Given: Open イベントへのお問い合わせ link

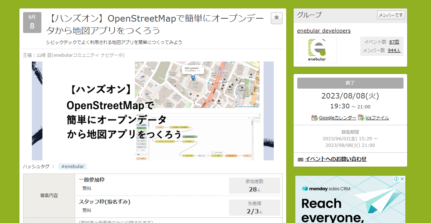Looking at the screenshot, I should 336,159.
